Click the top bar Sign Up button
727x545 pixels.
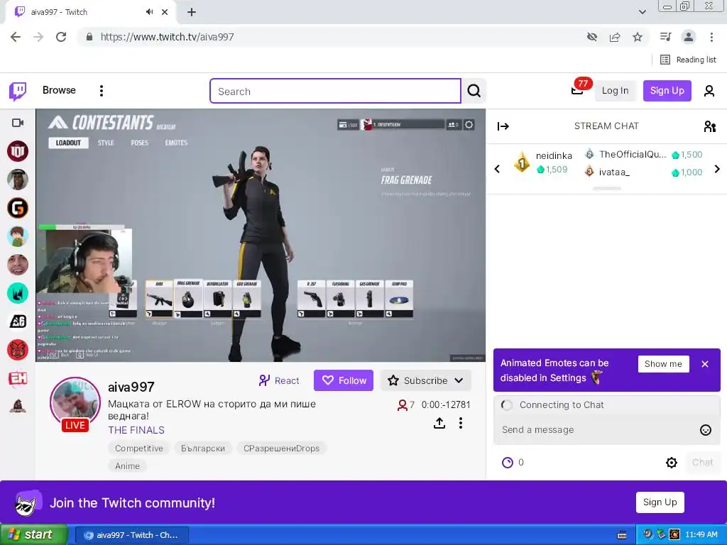click(667, 90)
